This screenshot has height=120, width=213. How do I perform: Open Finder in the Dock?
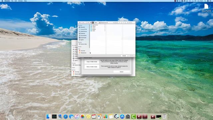[x=49, y=116]
